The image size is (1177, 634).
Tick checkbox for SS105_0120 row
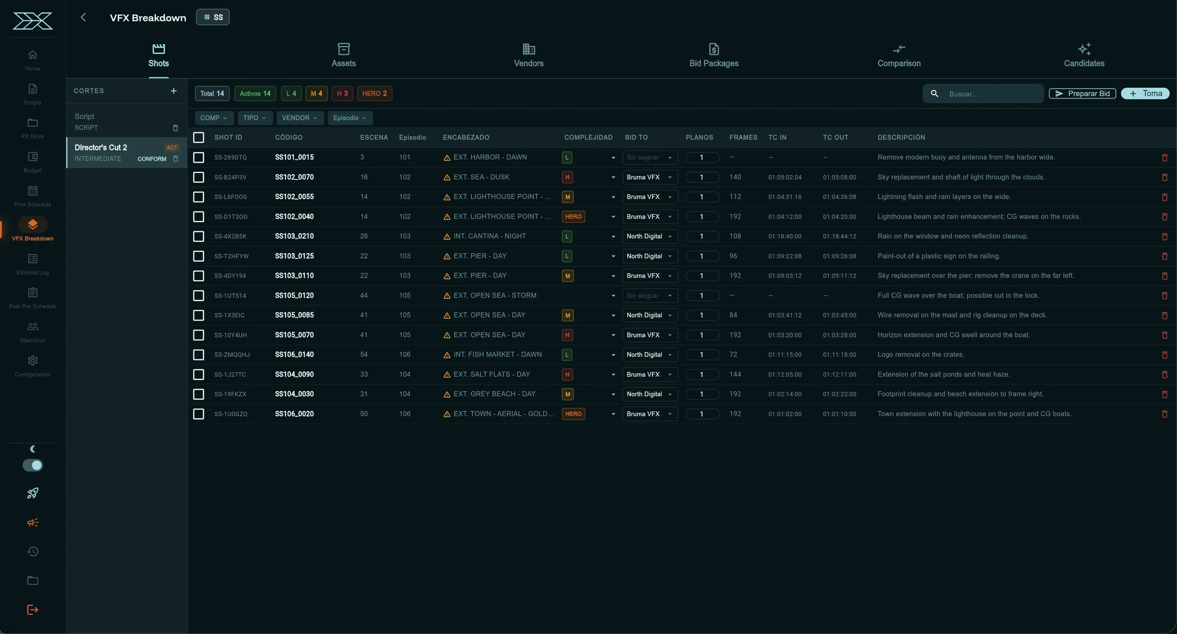(x=199, y=296)
